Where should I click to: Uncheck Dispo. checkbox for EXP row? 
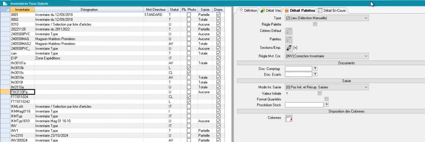pos(218,59)
